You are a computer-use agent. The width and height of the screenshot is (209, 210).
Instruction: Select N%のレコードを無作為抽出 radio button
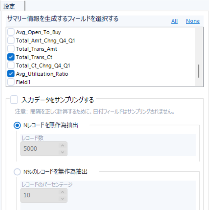[x=17, y=172]
